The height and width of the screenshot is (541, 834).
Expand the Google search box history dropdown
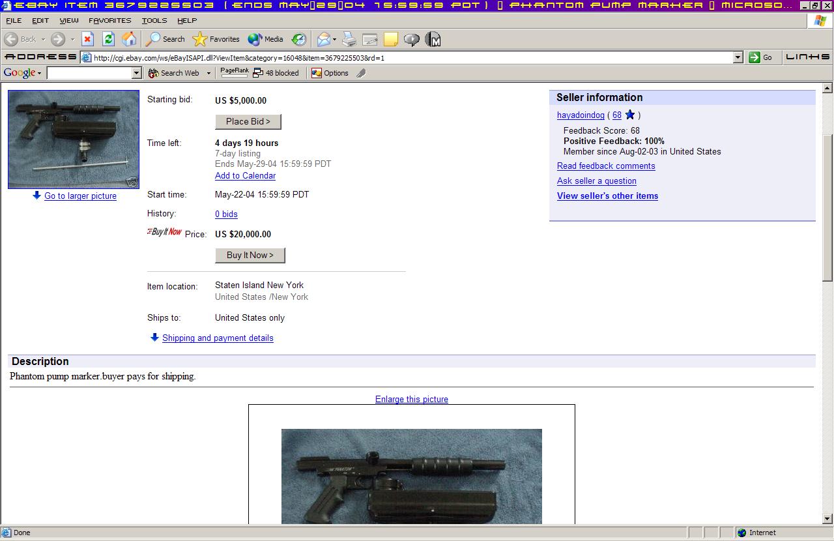pyautogui.click(x=137, y=73)
